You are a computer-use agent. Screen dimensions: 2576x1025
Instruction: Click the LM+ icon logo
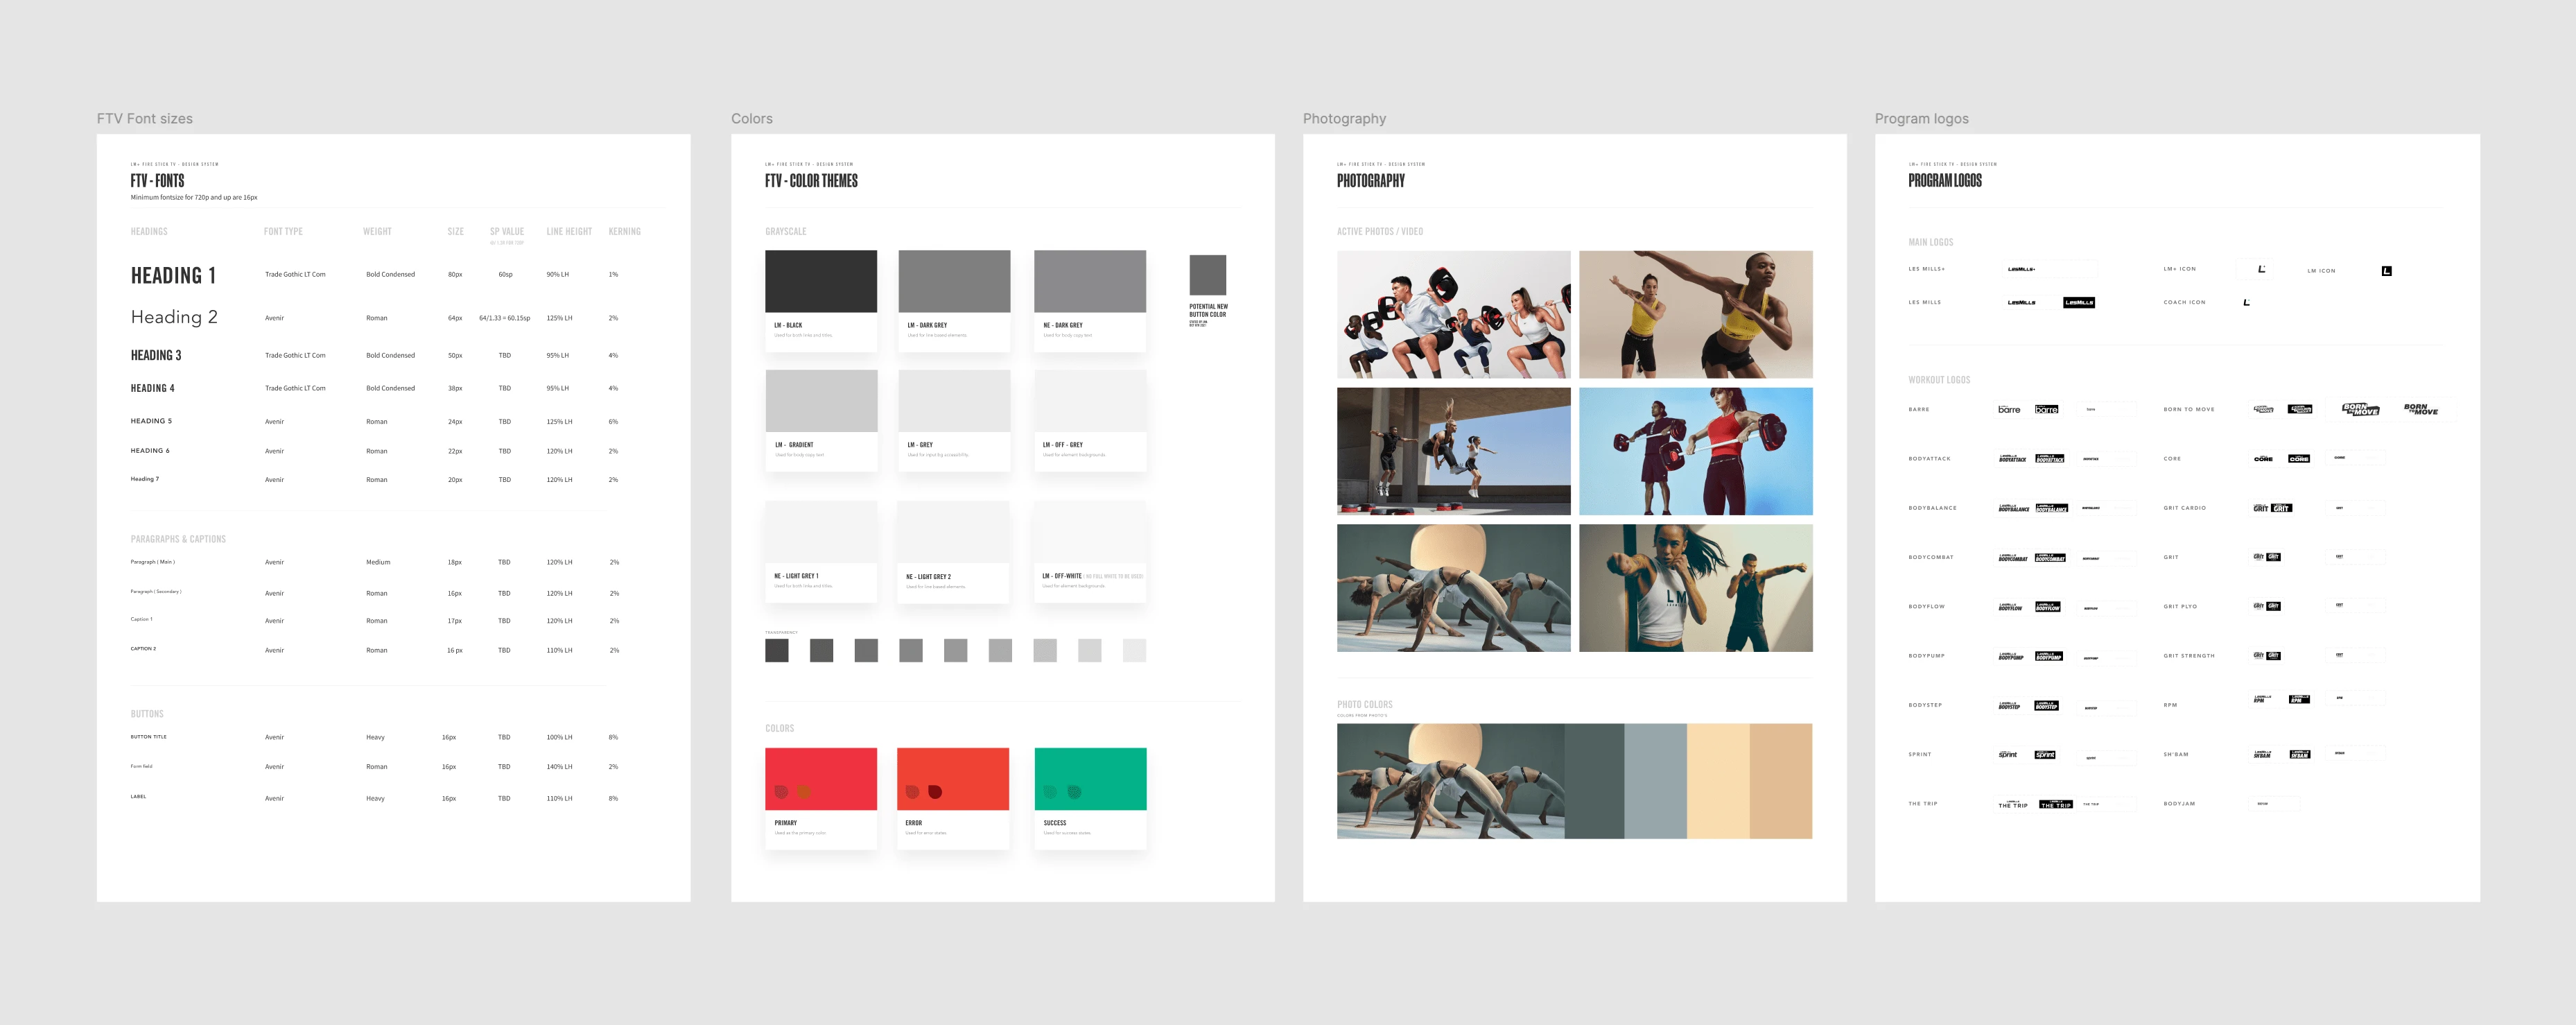pos(2261,269)
